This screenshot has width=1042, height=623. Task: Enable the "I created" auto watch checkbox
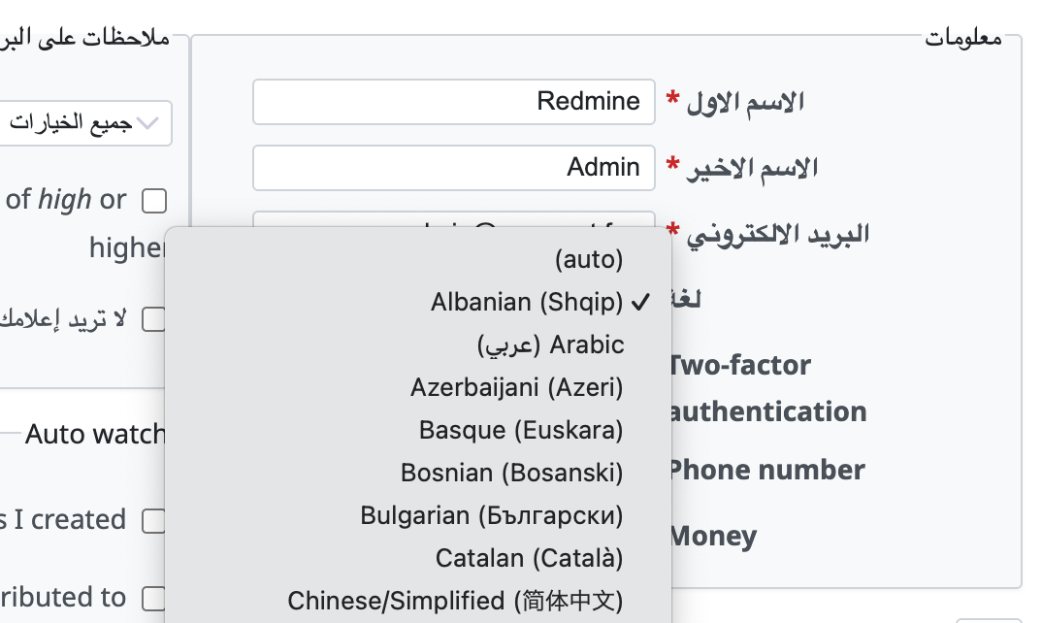(x=154, y=521)
